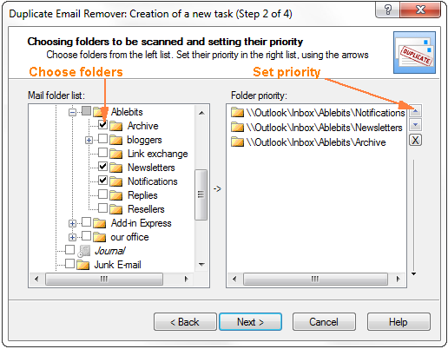Move selected folder down in priority
This screenshot has height=349, width=448.
(415, 125)
